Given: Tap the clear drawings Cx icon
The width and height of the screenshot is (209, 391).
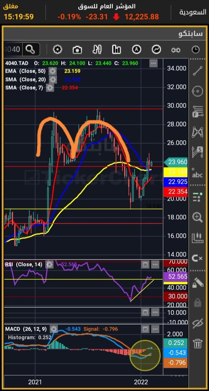Looking at the screenshot, I should coord(198,258).
